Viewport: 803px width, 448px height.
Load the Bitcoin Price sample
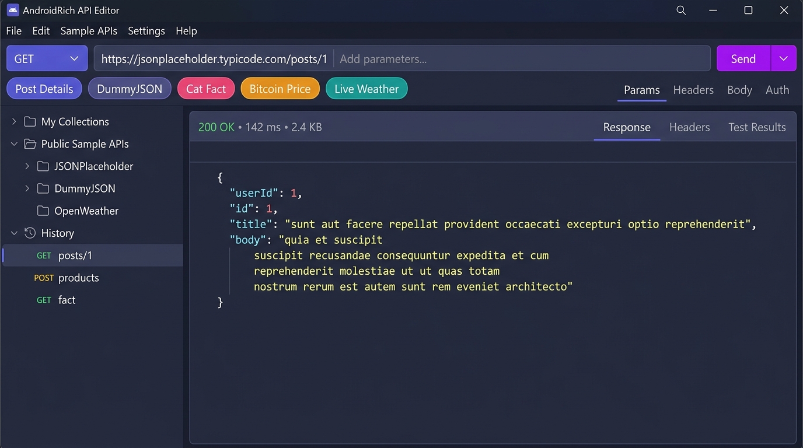280,89
